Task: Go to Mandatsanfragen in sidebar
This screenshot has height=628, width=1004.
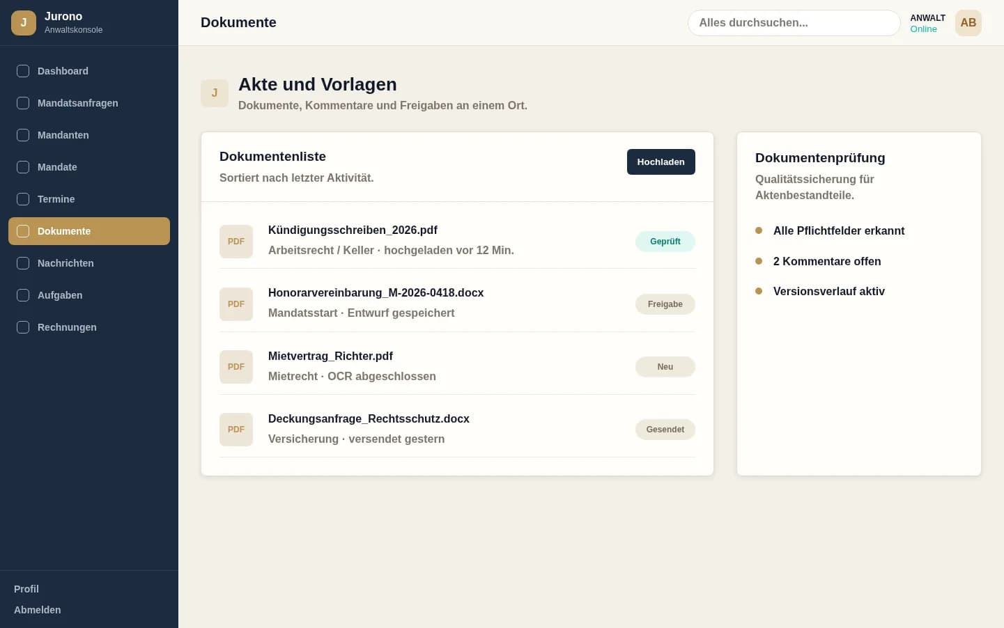Action: coord(89,103)
